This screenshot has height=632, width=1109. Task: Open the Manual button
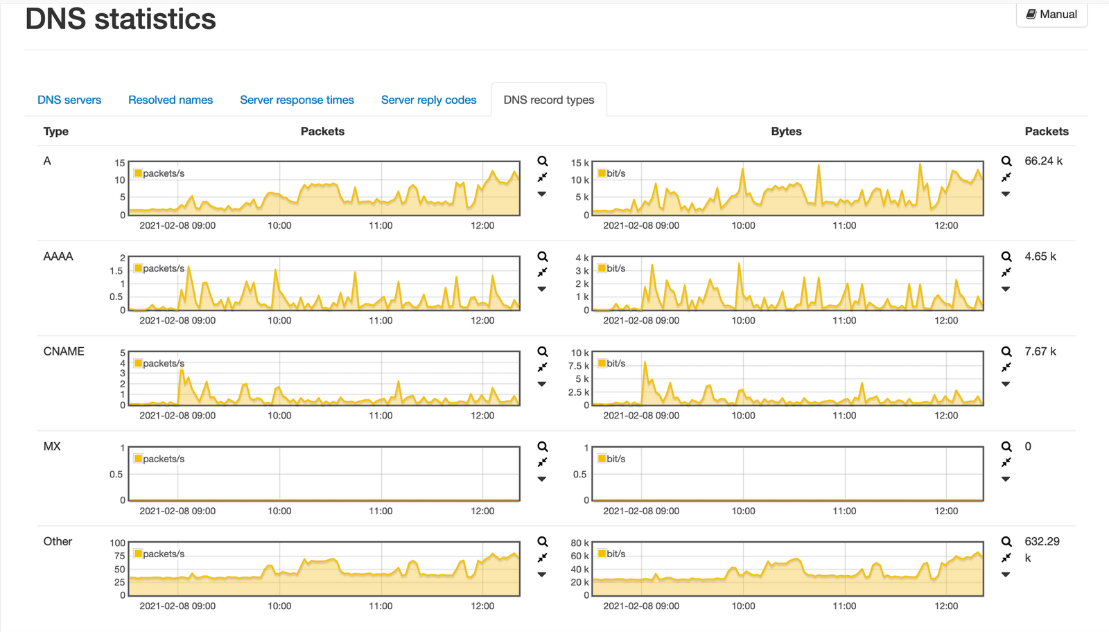tap(1051, 15)
